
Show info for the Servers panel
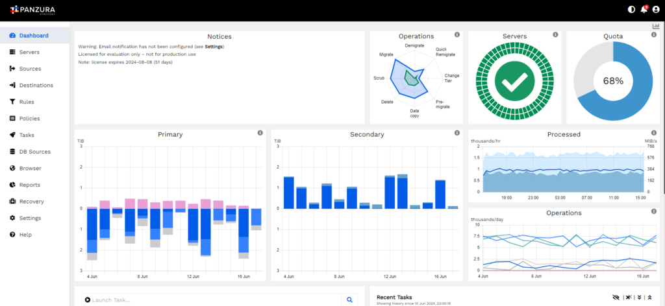click(555, 35)
